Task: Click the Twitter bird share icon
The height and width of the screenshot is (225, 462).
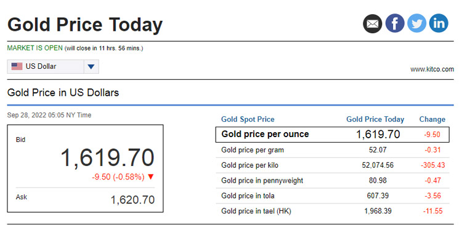Action: tap(416, 23)
